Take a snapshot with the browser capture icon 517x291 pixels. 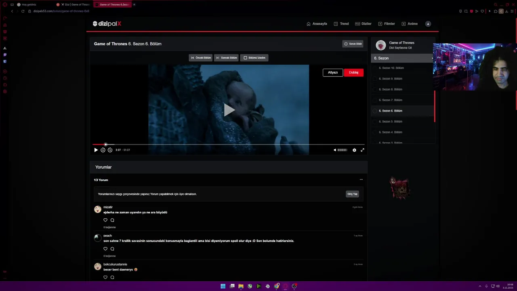click(x=466, y=11)
